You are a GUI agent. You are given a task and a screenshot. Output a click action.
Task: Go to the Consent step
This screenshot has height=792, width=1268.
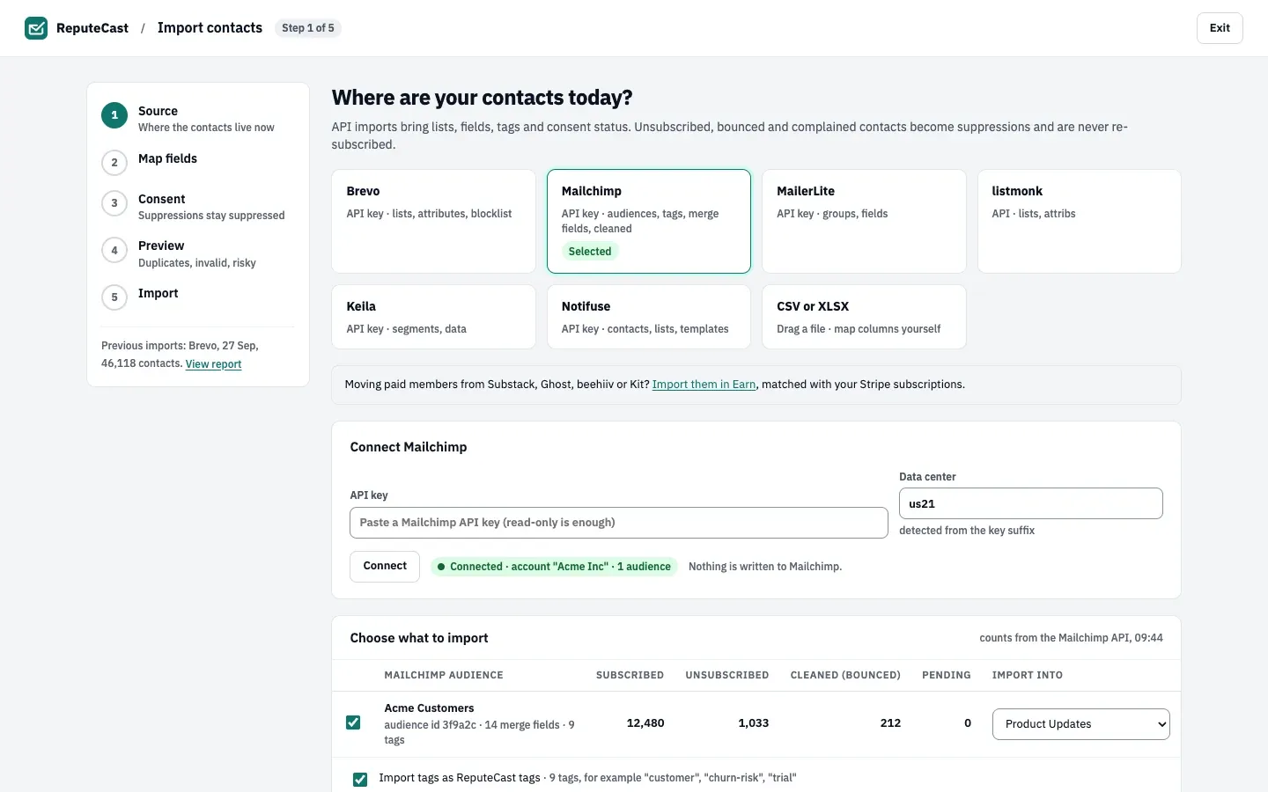point(161,199)
